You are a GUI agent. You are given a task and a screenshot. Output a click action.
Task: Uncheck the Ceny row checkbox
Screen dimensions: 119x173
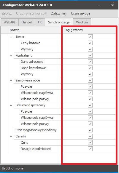(90, 142)
